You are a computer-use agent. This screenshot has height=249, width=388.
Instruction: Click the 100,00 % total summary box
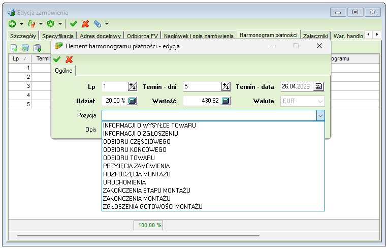coord(148,225)
